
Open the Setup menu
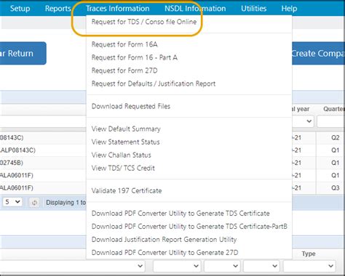point(20,9)
